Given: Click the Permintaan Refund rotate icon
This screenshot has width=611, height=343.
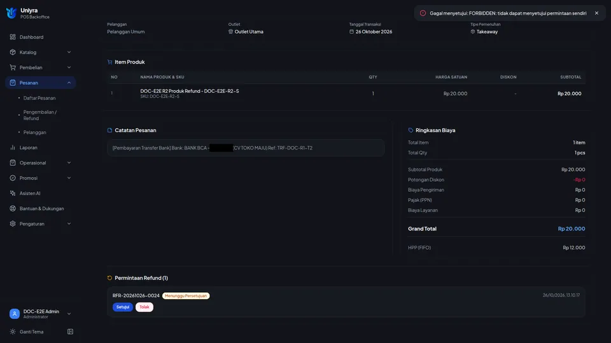Looking at the screenshot, I should click(109, 278).
